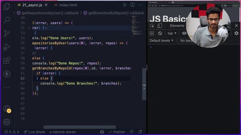The width and height of the screenshot is (241, 135).
Task: Click getBranchesByRepoId call on line 60
Action: pos(52,68)
